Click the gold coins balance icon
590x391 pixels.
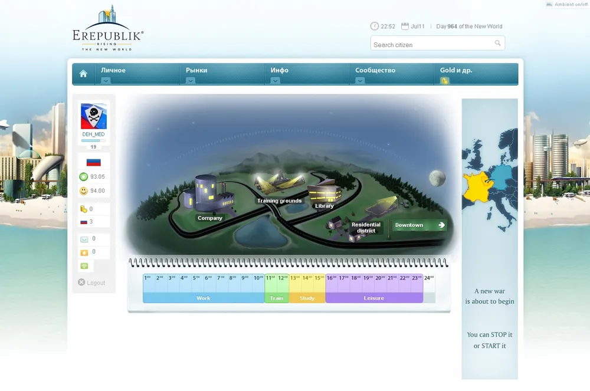click(x=84, y=209)
